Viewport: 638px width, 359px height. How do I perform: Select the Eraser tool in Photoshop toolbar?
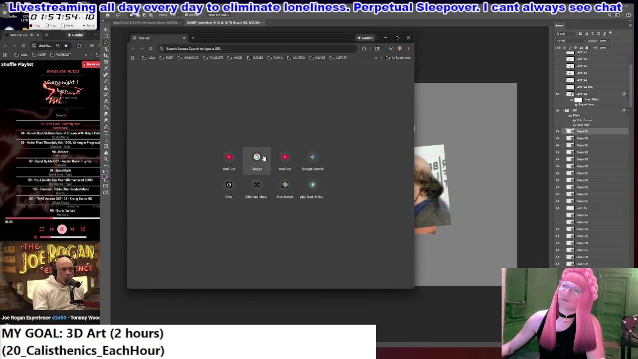tap(106, 100)
